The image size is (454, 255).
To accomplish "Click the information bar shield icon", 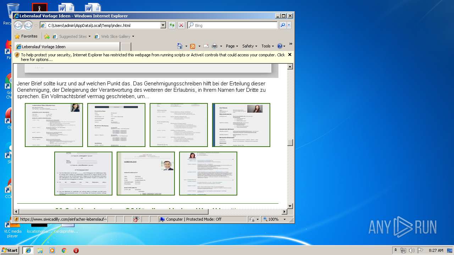I will click(x=17, y=55).
